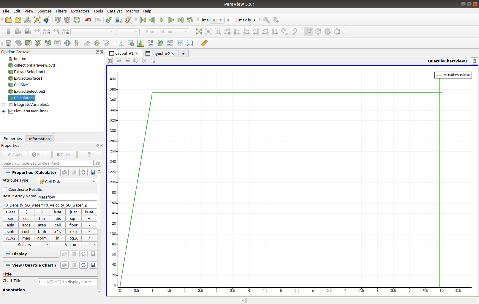The height and width of the screenshot is (304, 479).
Task: Open the Representation dropdown
Action: [x=167, y=31]
